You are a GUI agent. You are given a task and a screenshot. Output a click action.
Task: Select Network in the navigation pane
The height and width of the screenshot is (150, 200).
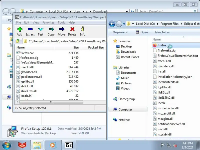pos(121,120)
